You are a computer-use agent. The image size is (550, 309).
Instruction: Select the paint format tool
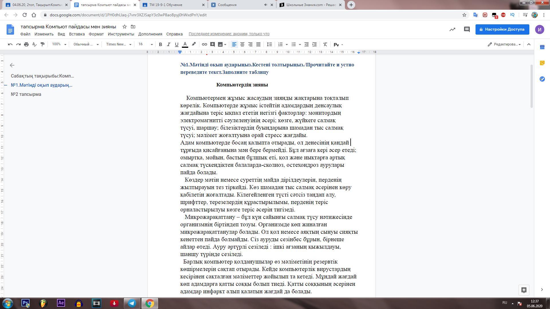click(x=42, y=44)
